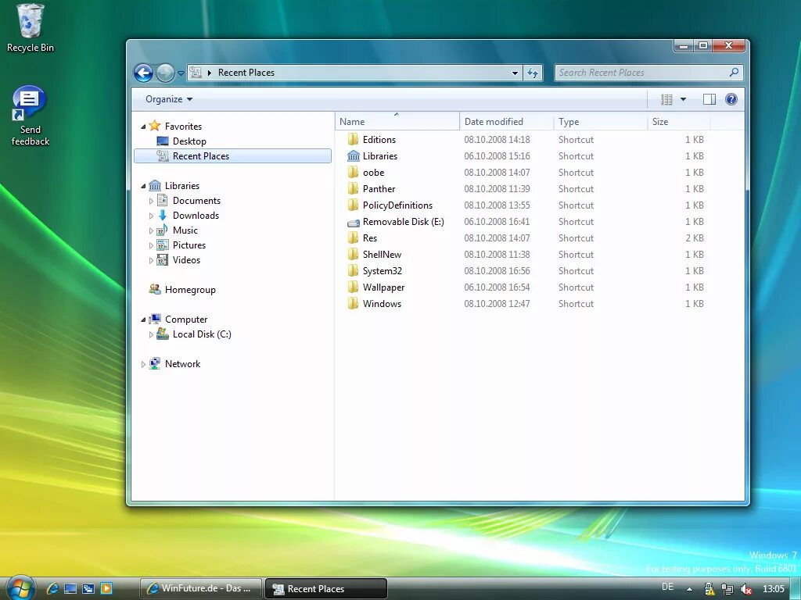Open the muted volume tray icon
The width and height of the screenshot is (801, 600).
[x=745, y=589]
